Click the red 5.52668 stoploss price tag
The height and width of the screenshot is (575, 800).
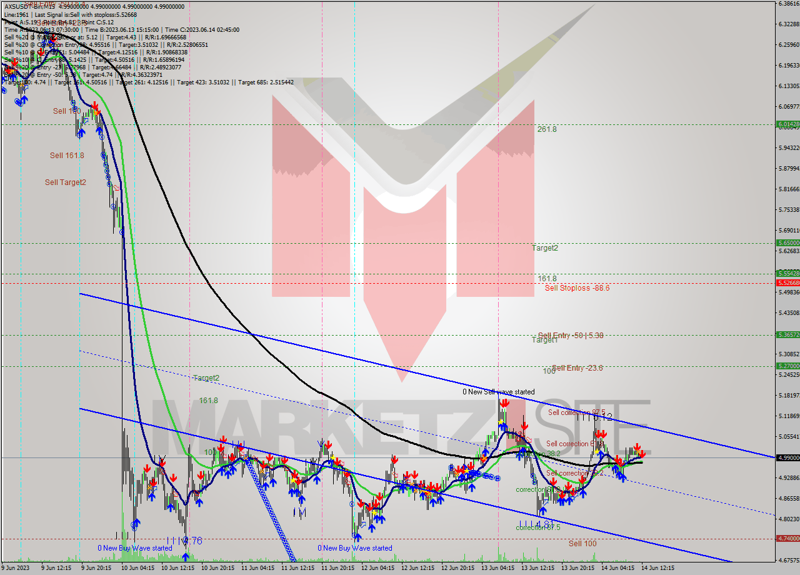point(787,282)
